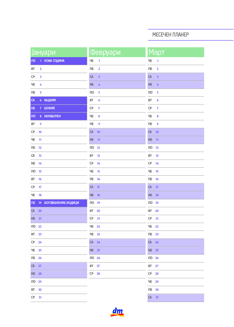The image size is (234, 327).
Task: Click the МЕСЕЧЕН ПЛАНЕР title
Action: click(x=171, y=35)
